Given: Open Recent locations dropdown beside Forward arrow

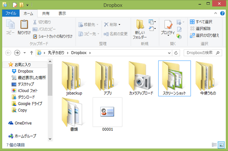Looking at the screenshot, I should click(x=25, y=53).
